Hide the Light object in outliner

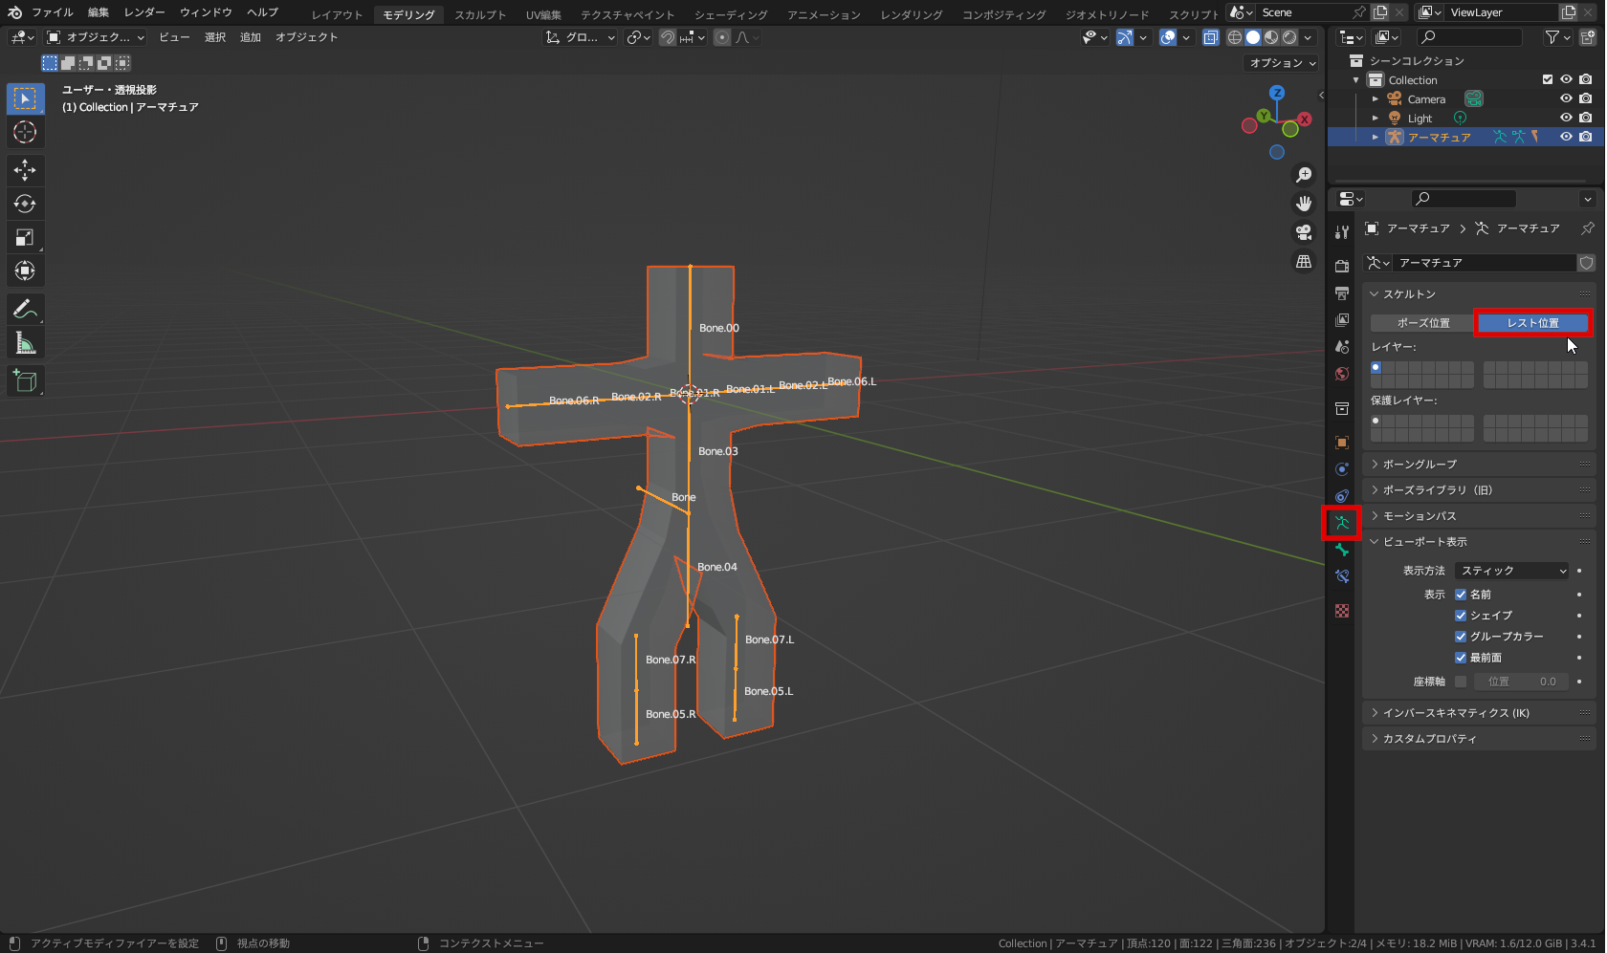[1566, 118]
